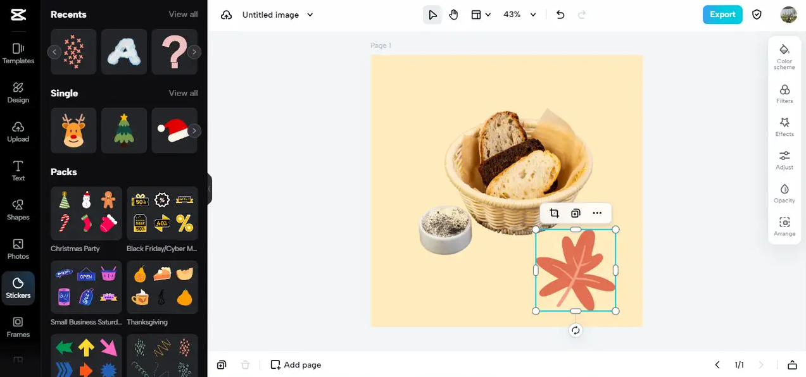
Task: Open the Design sidebar panel
Action: [18, 92]
